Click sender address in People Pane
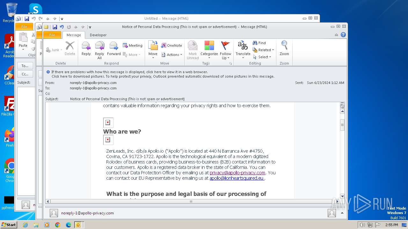This screenshot has width=408, height=229. tap(87, 213)
